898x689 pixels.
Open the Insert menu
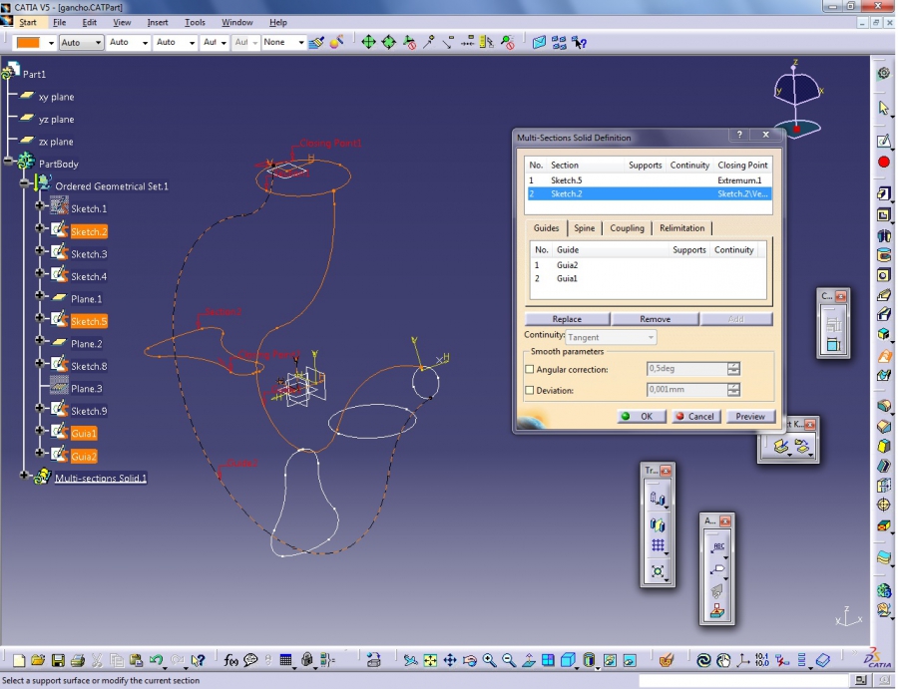(x=158, y=22)
